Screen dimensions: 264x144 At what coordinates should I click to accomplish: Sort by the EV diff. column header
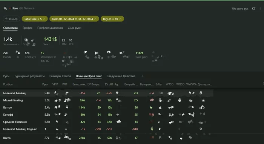(109, 84)
